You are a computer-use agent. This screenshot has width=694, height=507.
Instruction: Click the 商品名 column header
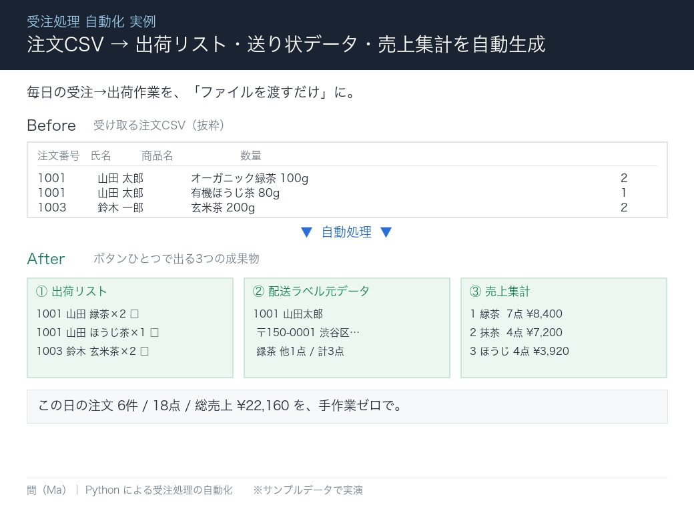(x=157, y=155)
